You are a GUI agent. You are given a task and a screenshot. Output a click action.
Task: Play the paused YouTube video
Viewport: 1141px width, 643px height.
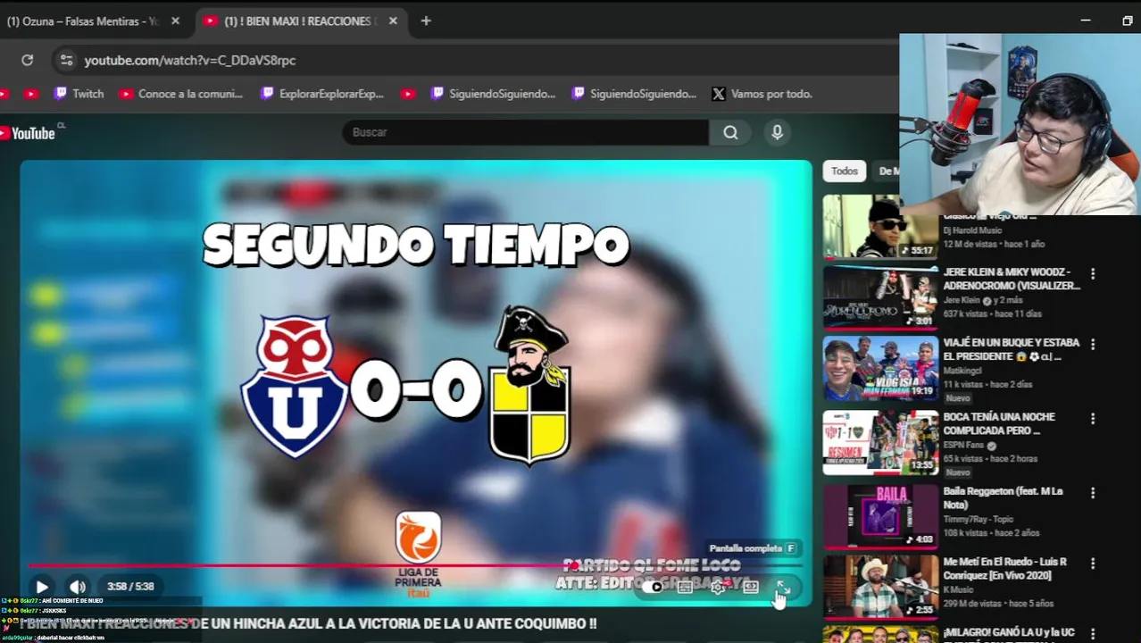(x=42, y=587)
